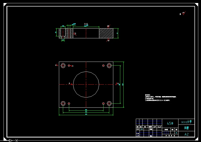Select the bottom-right counterbored hole in plan view
Screen dimensions: 201x142
coord(109,103)
